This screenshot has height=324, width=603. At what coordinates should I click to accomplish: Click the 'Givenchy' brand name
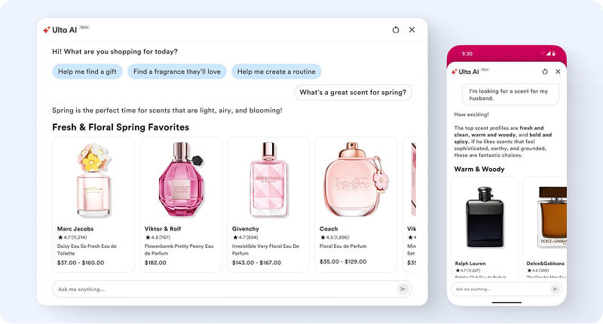246,228
